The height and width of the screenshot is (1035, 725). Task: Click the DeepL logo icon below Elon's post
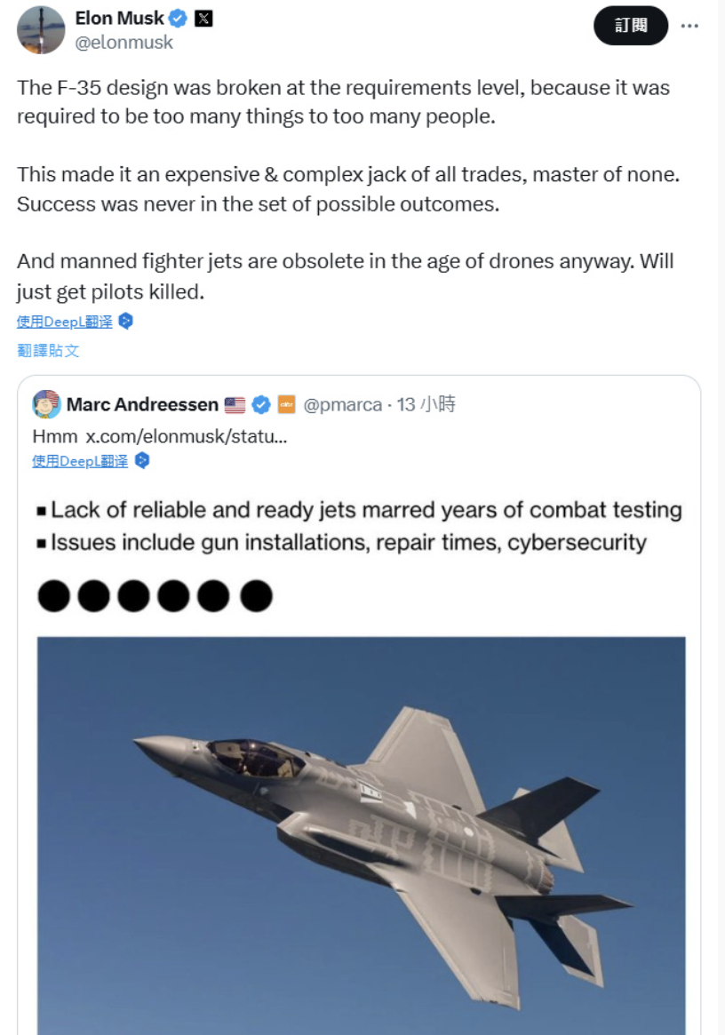(125, 322)
